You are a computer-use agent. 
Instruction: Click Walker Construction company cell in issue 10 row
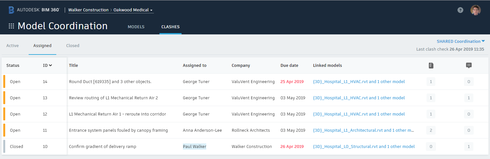coord(252,147)
